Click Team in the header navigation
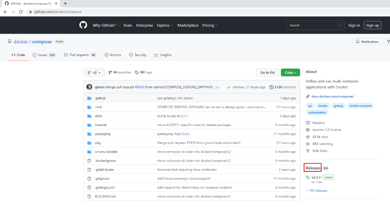Viewport: 390px width, 214px height. (128, 25)
